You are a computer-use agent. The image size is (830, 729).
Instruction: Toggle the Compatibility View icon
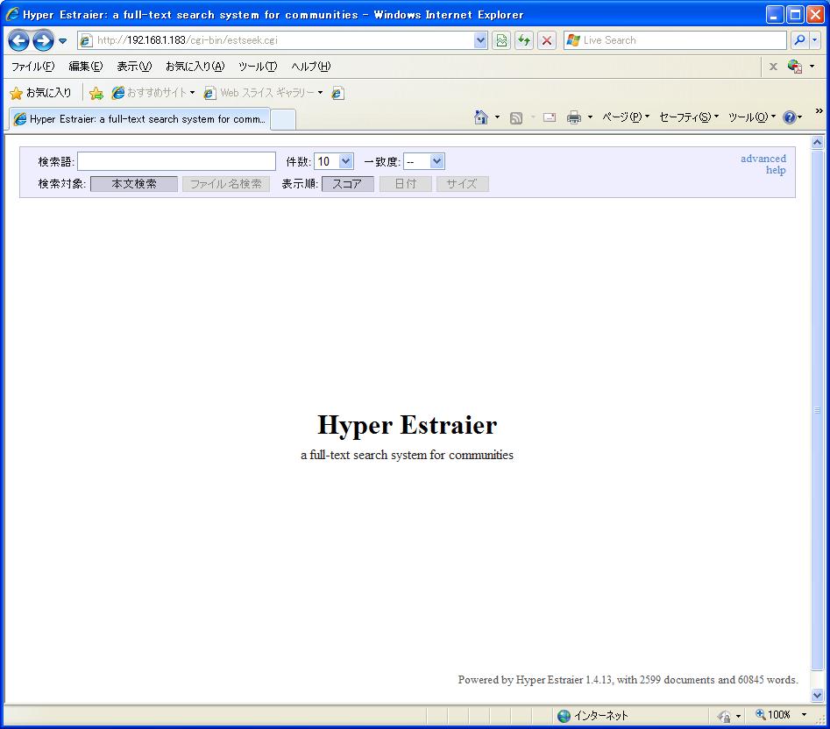500,40
